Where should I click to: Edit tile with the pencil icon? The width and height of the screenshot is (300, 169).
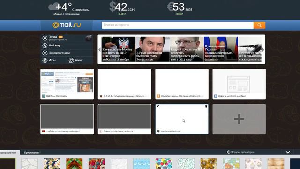click(x=158, y=106)
